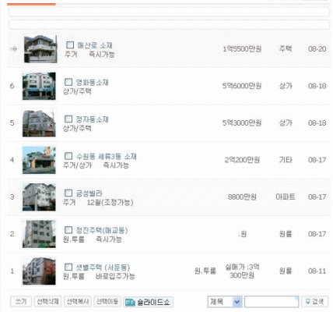Open the 정진주택(매교동) listing title

pyautogui.click(x=102, y=230)
